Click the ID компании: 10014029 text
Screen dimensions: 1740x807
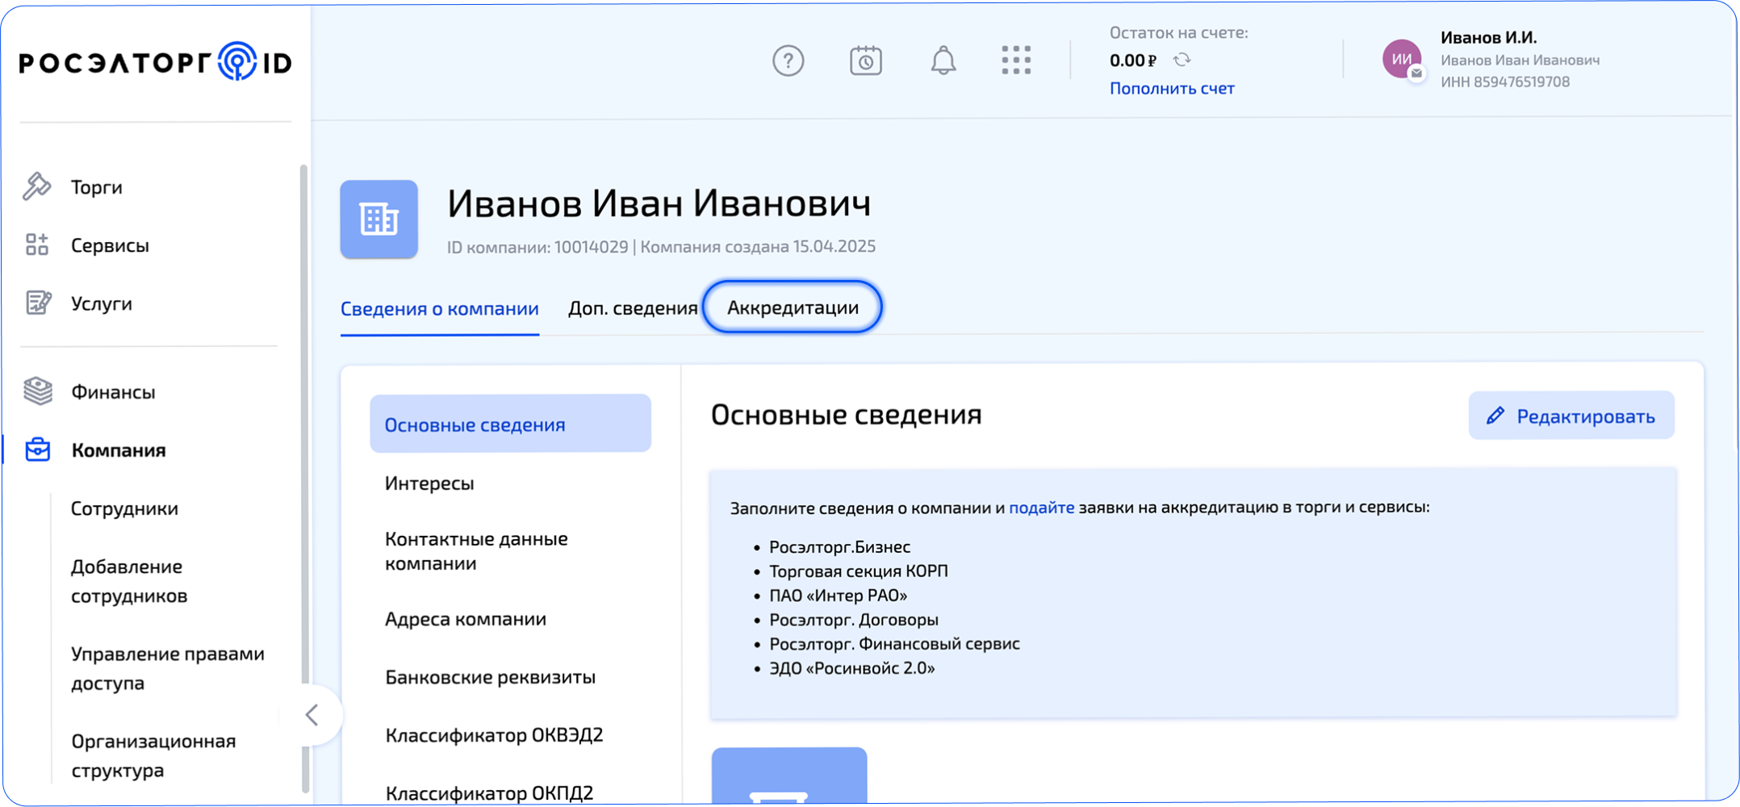(537, 247)
